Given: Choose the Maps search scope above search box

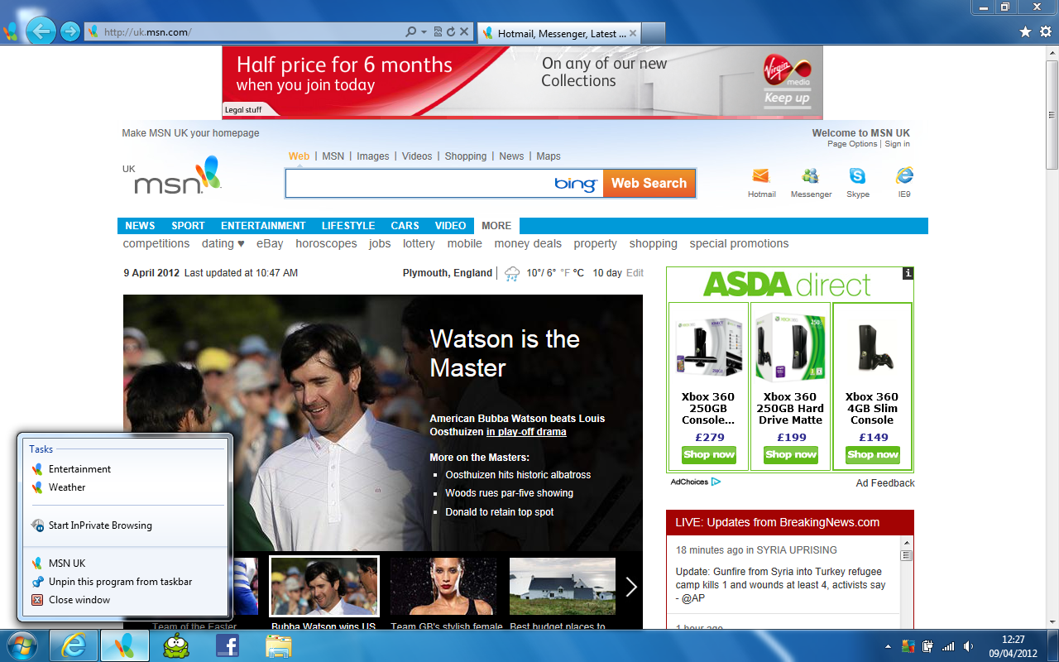Looking at the screenshot, I should pyautogui.click(x=549, y=156).
